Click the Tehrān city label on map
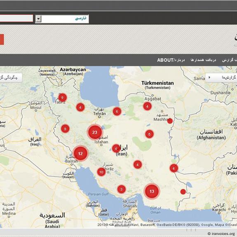 coord(99,114)
